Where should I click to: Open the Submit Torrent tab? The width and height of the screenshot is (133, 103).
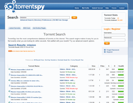point(97,8)
